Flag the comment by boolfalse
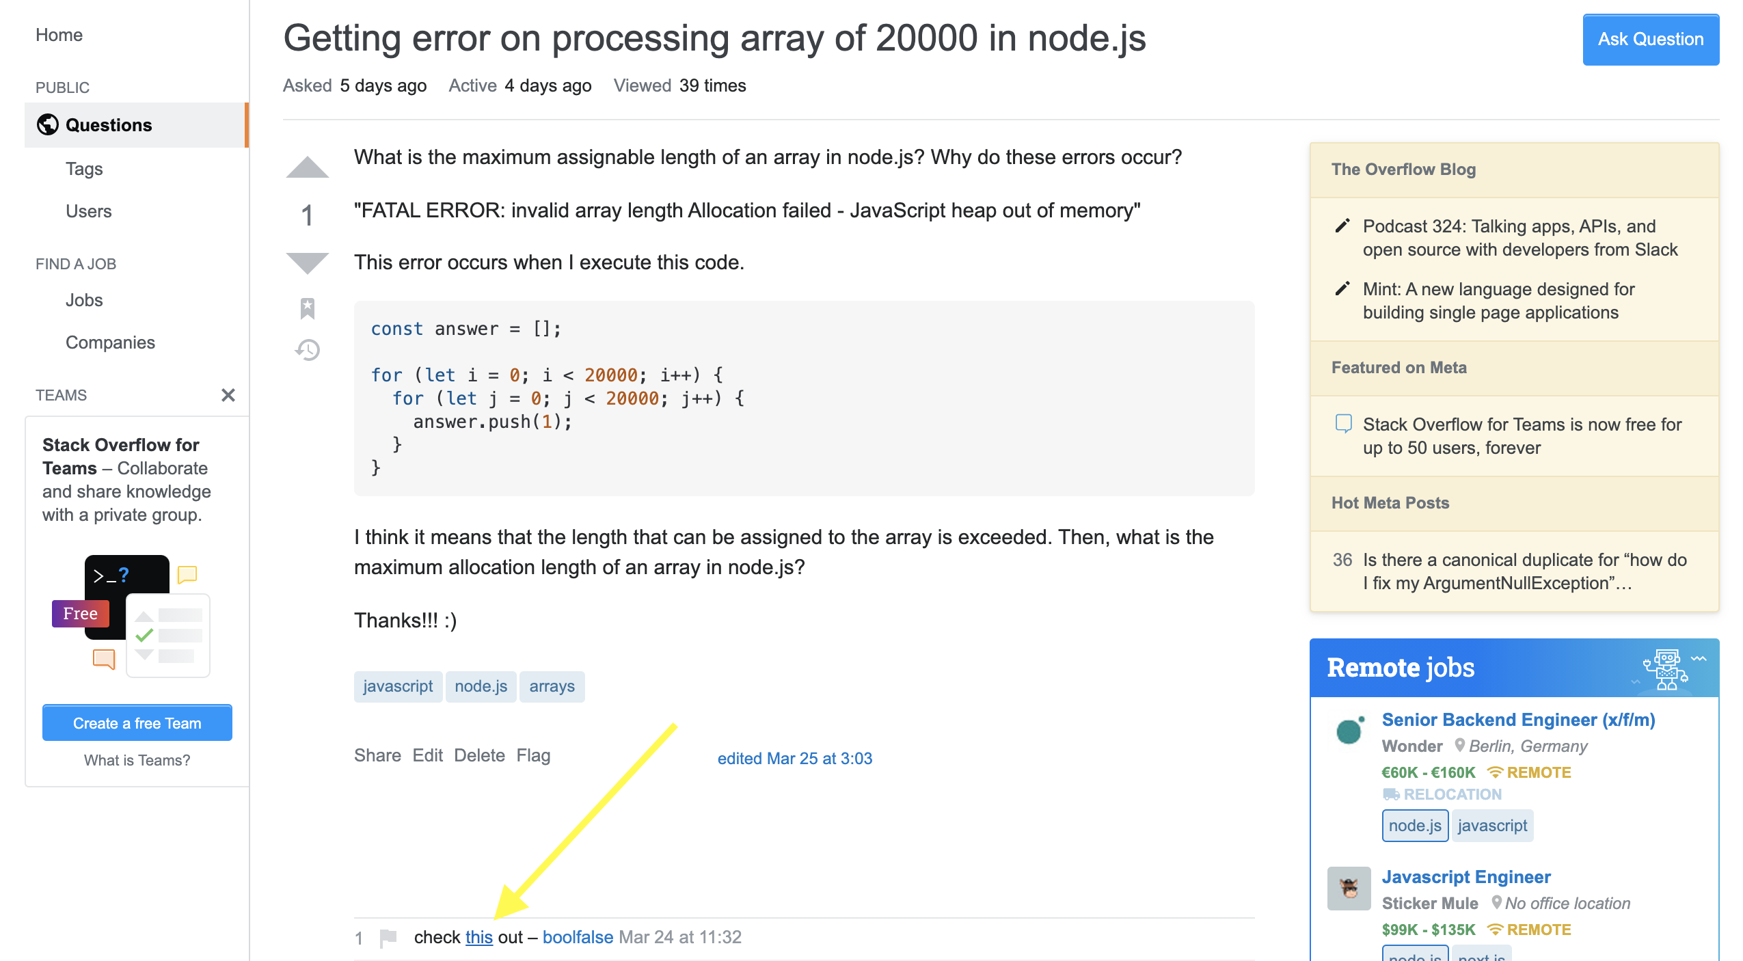The width and height of the screenshot is (1743, 961). click(388, 937)
